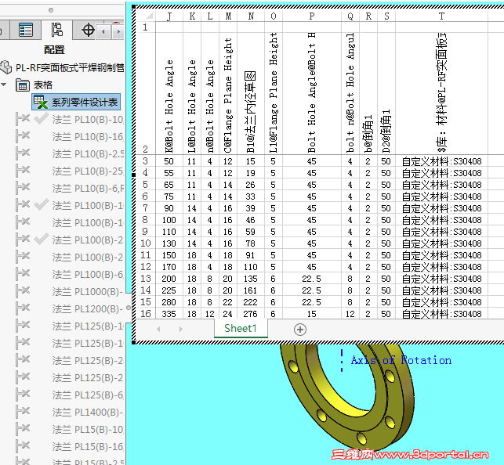
Task: Select column header K
Action: [x=192, y=16]
